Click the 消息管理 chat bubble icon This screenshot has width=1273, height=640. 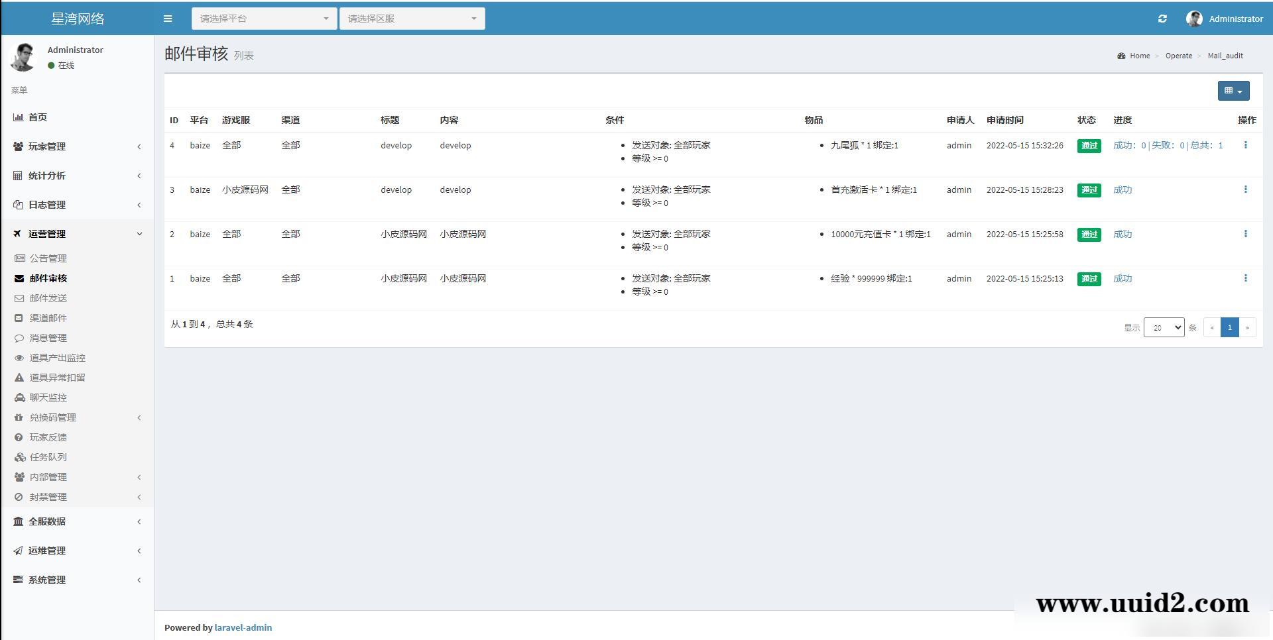click(19, 338)
